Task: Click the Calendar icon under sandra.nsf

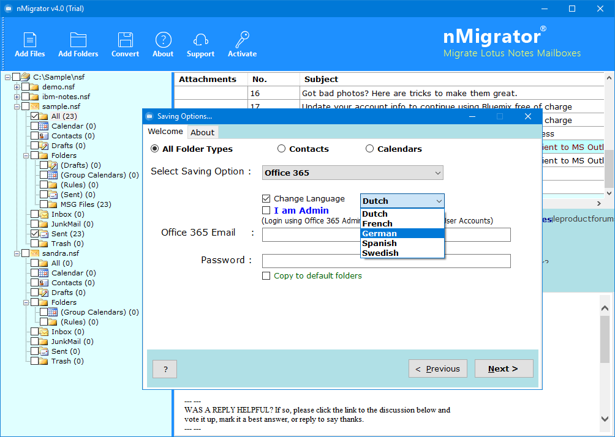Action: [43, 273]
